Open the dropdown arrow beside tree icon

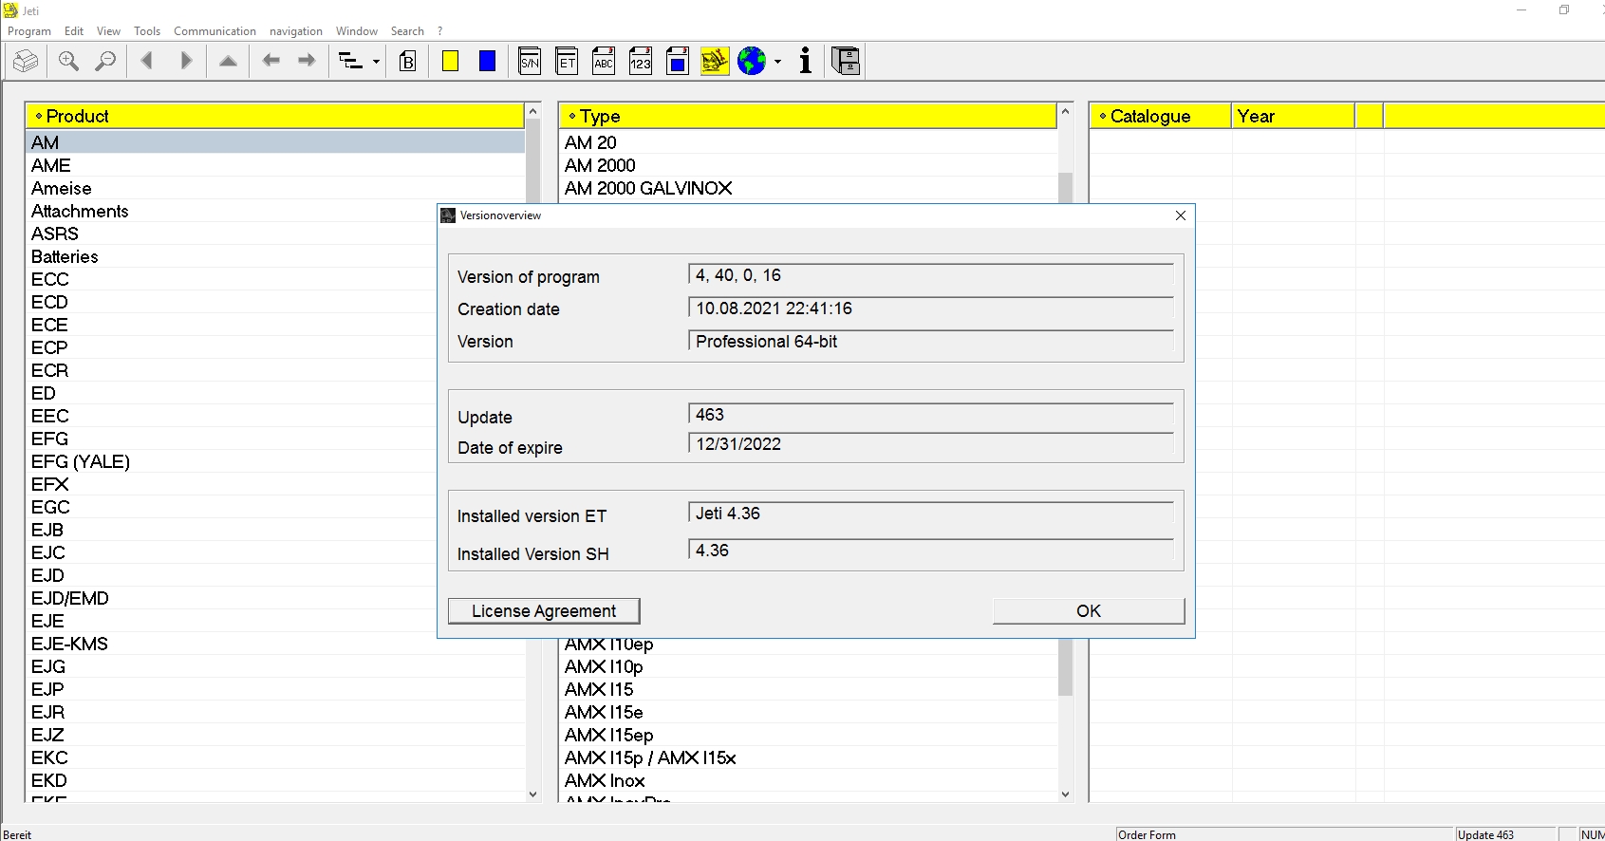[377, 62]
